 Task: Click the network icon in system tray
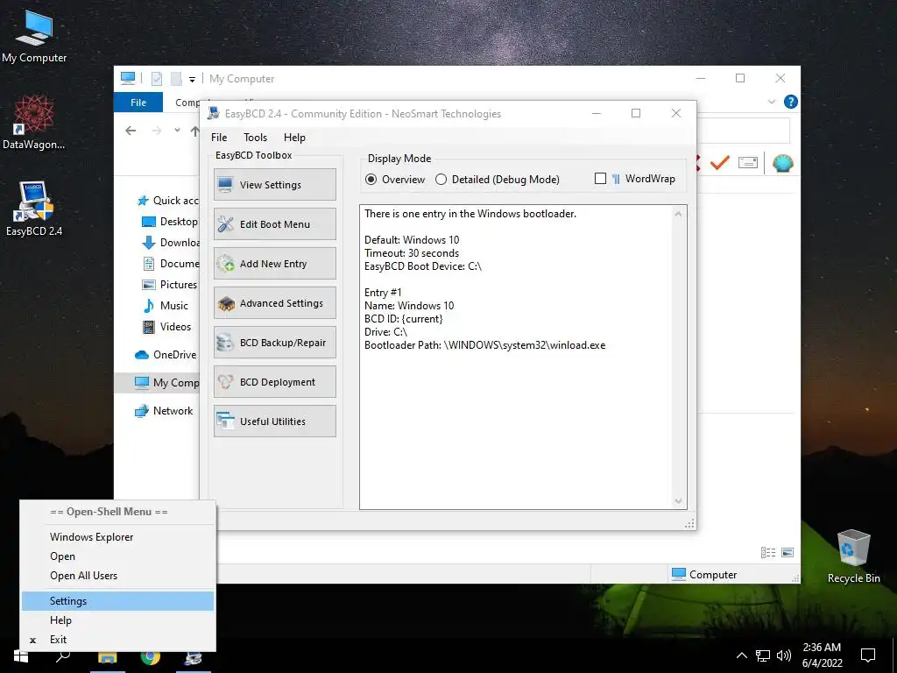(x=763, y=655)
